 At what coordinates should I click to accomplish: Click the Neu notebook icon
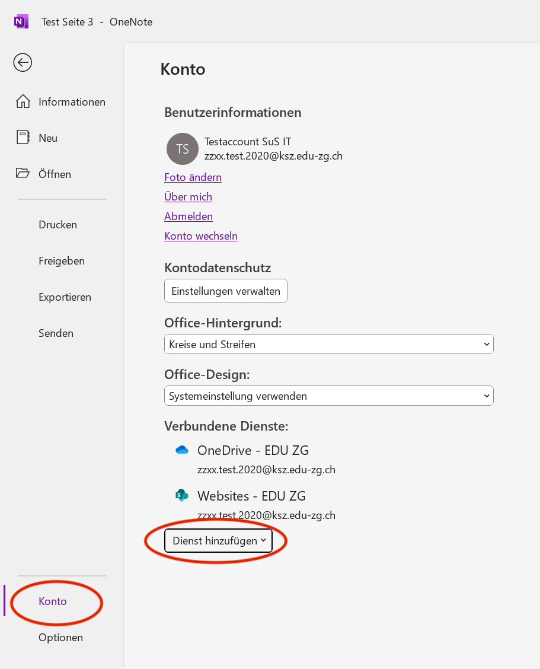(23, 138)
